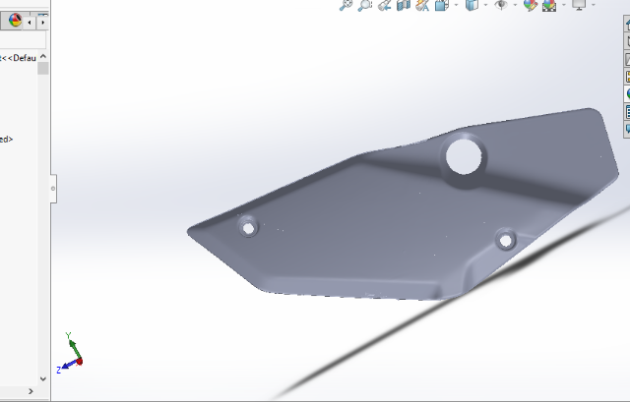Select the Zoom to Area tool
630x402 pixels.
364,5
